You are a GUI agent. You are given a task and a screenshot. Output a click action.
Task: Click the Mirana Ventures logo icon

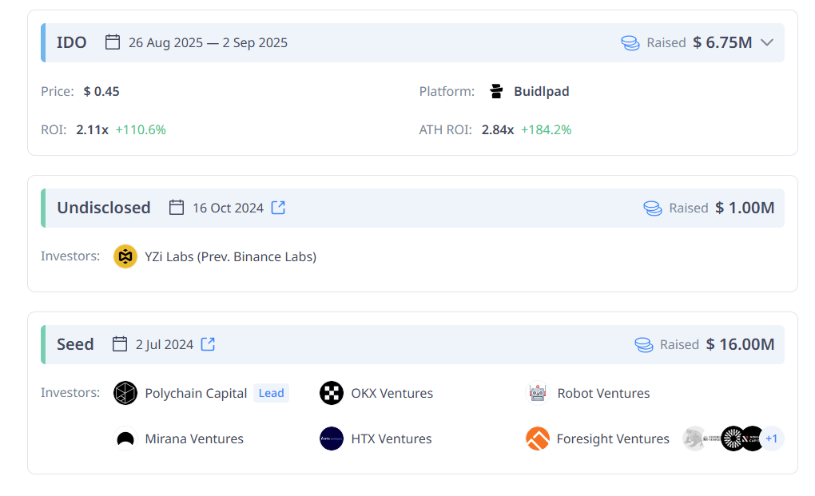[125, 438]
